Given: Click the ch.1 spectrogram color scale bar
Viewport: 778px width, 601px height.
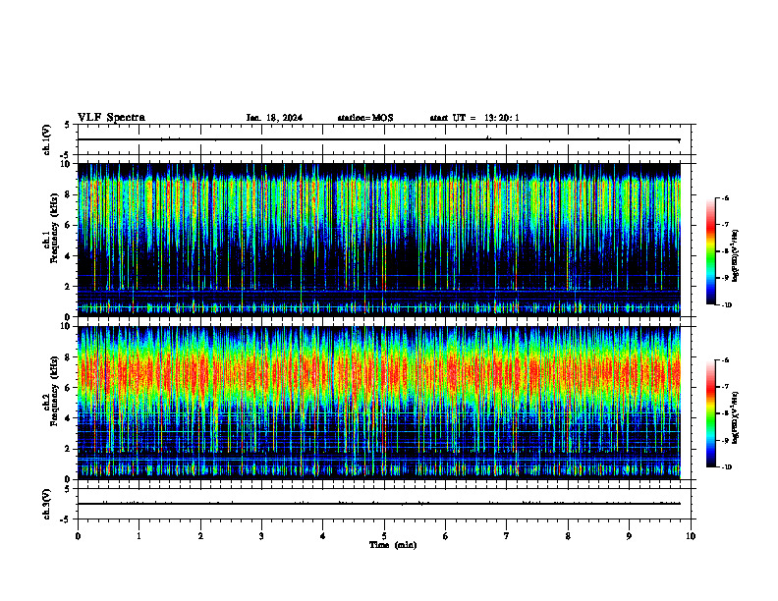Looking at the screenshot, I should (x=711, y=250).
